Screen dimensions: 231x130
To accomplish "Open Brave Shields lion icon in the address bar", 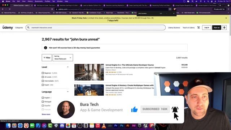I will tap(175, 9).
